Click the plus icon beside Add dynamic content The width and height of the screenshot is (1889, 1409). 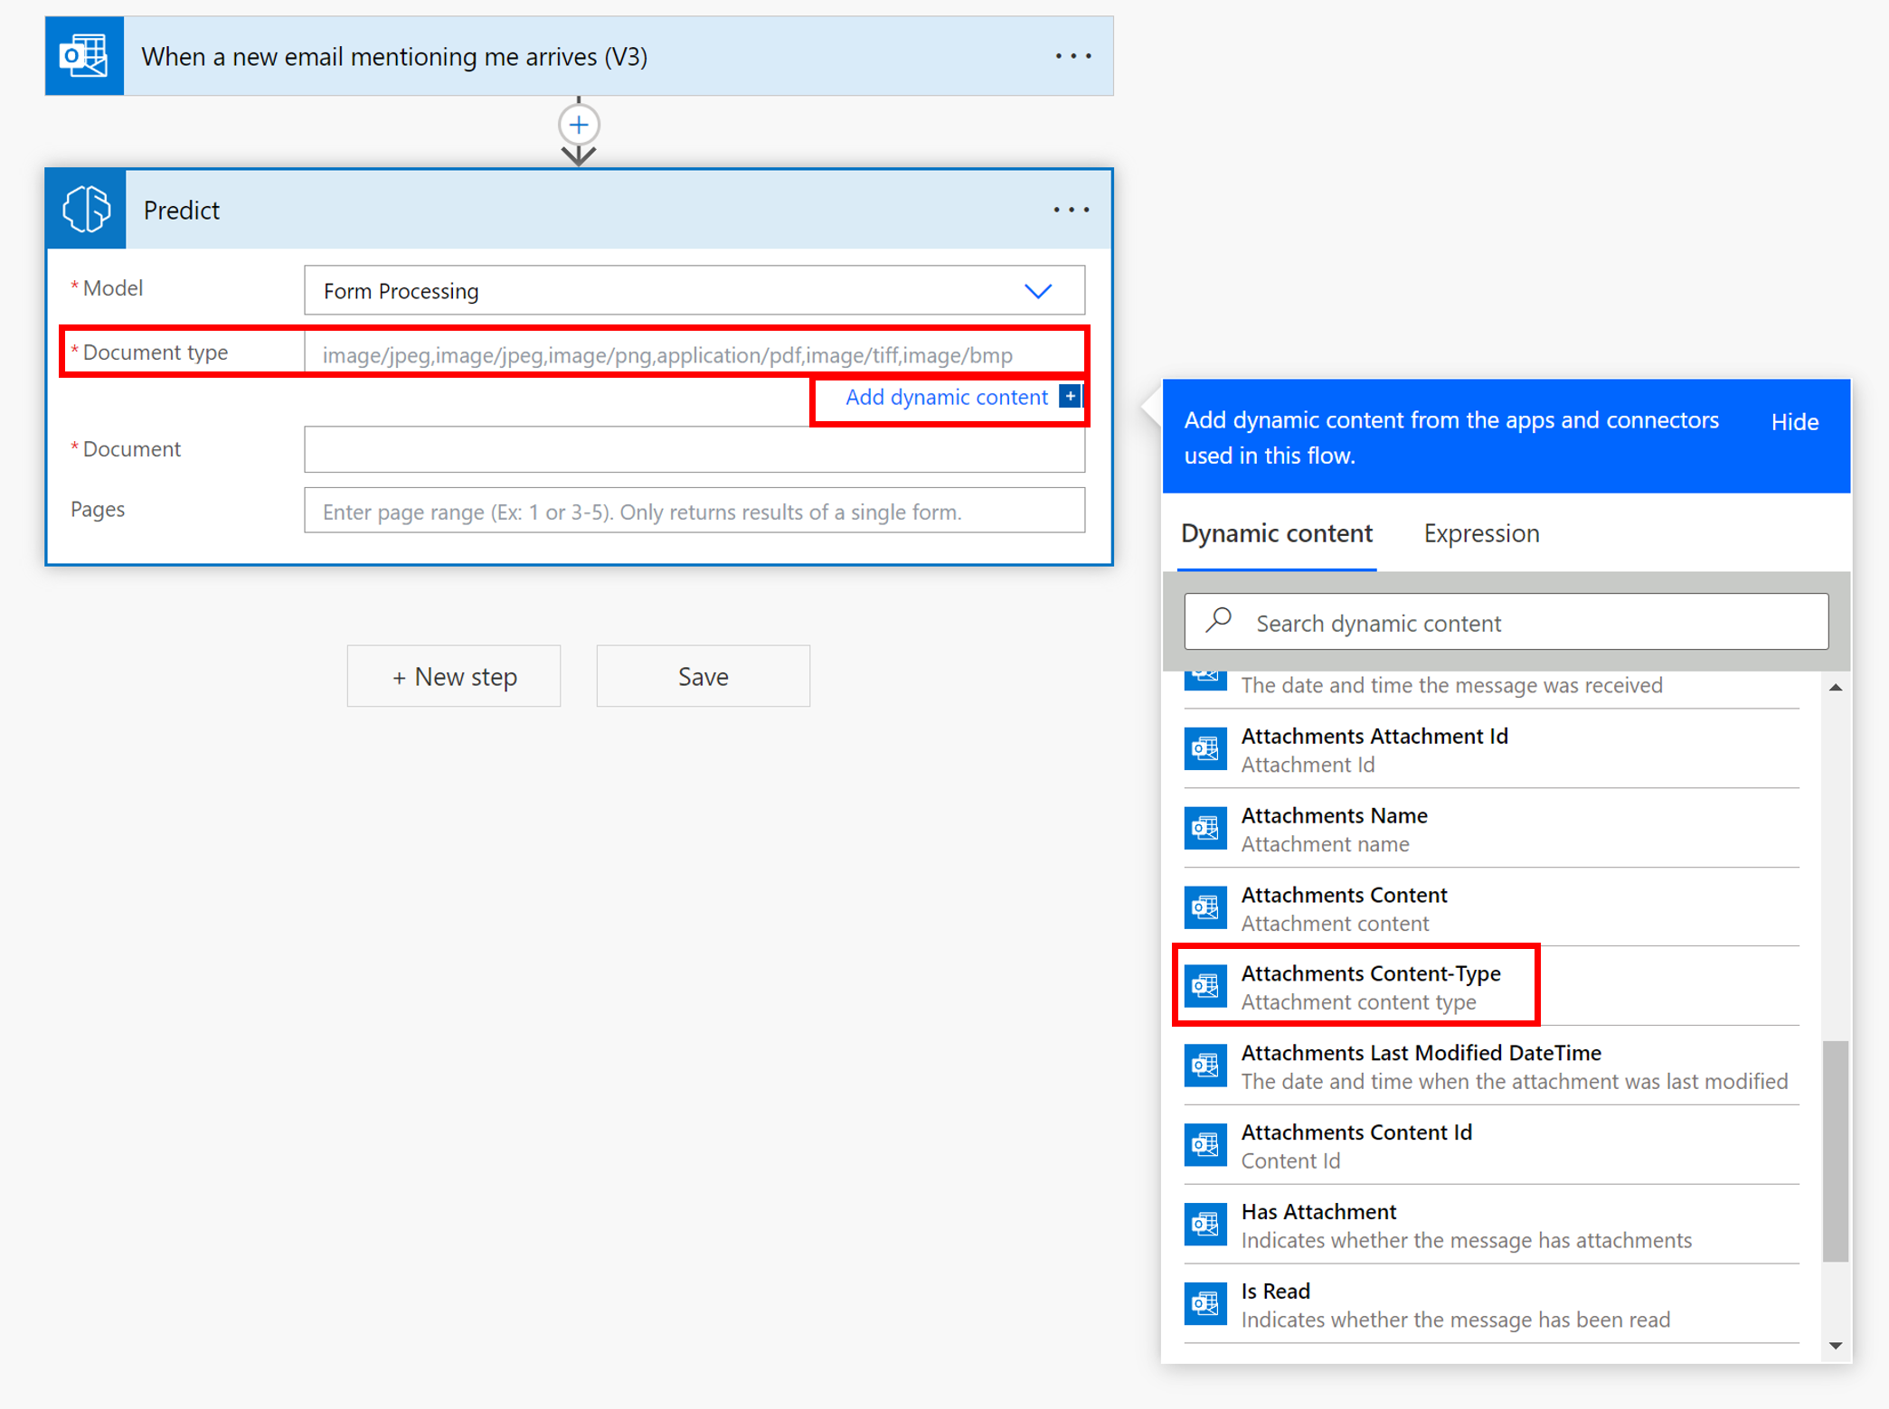[1070, 397]
